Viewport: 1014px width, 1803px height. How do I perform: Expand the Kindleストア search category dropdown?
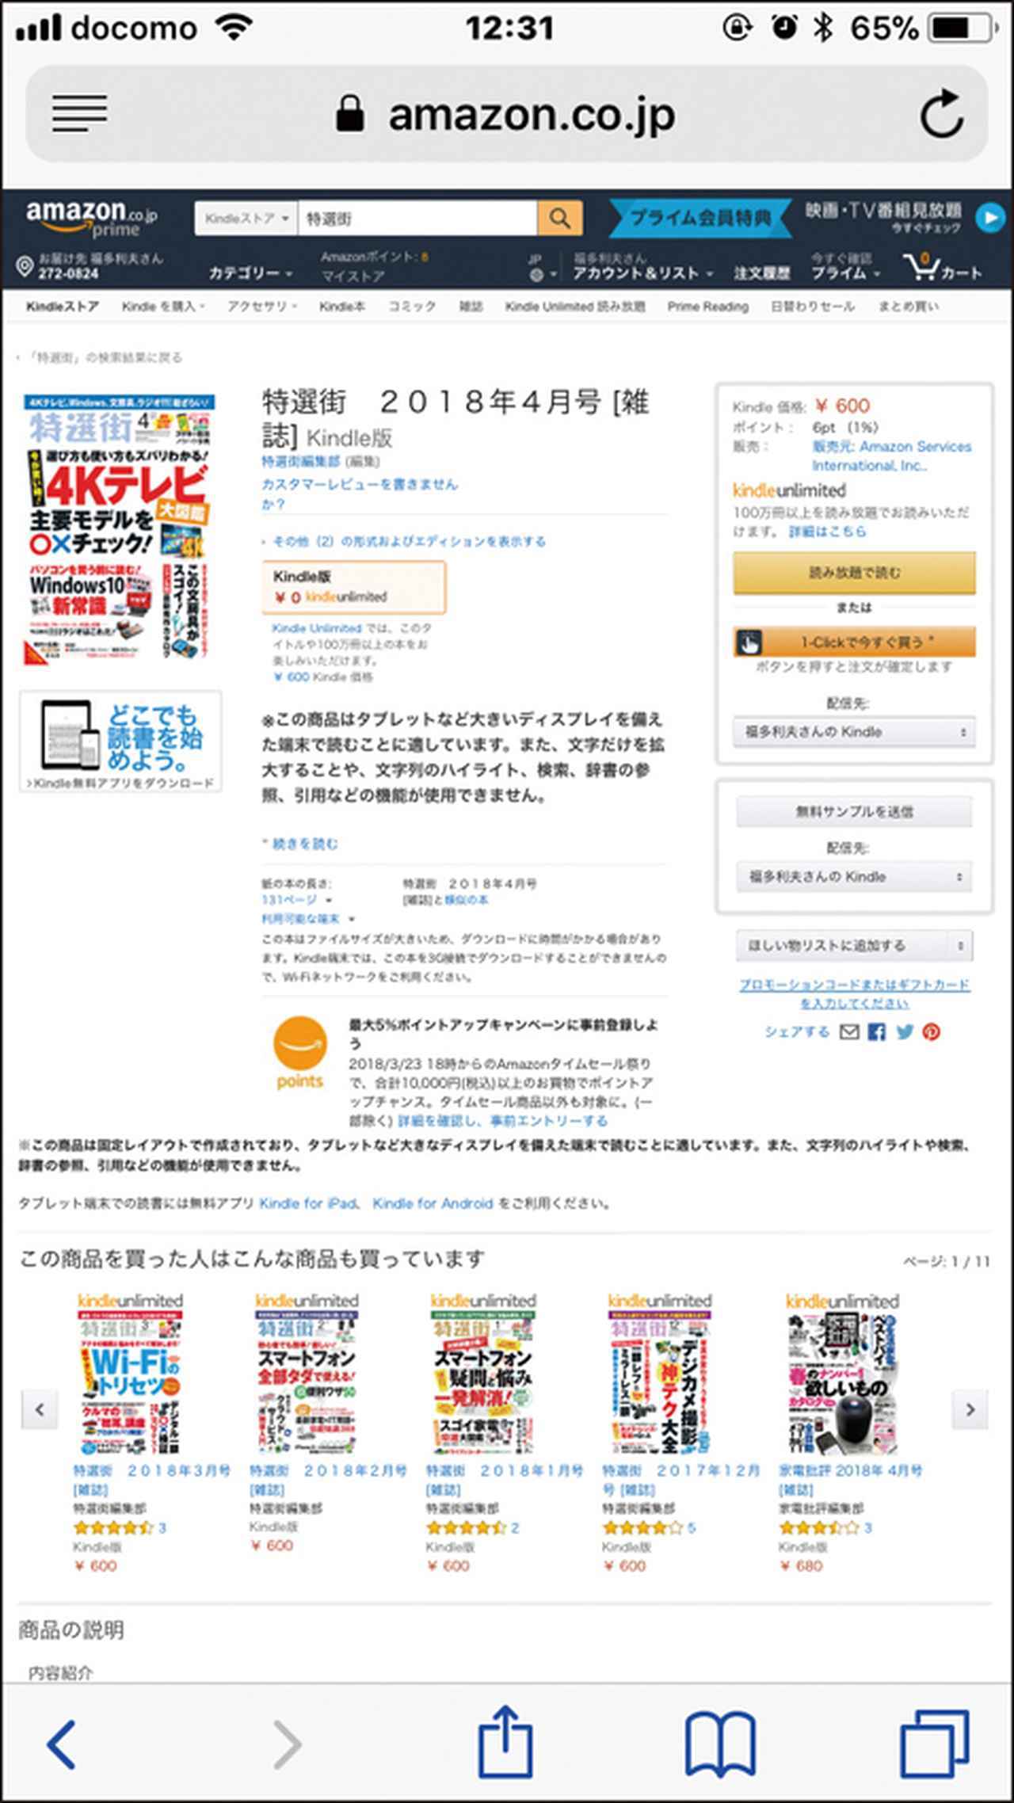246,218
